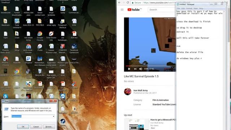Click 'well this will take forever' line

193,38
